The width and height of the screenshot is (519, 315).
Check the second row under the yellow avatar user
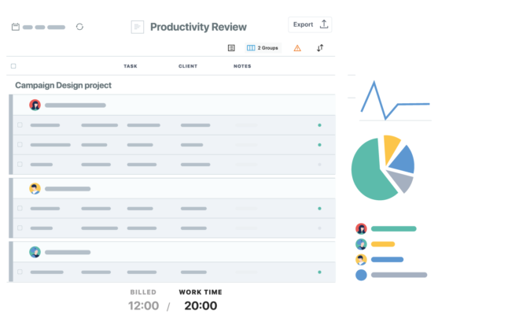click(20, 228)
